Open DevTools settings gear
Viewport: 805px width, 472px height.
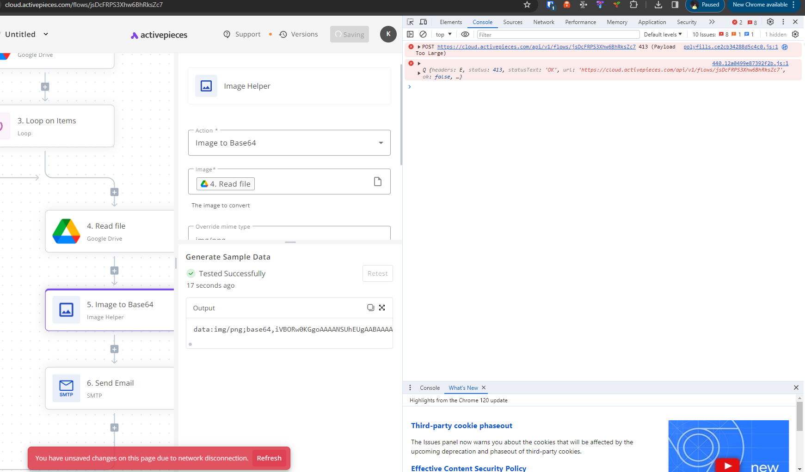tap(770, 22)
